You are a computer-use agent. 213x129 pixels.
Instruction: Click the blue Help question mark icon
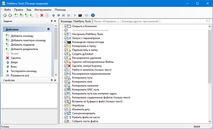click(x=93, y=15)
